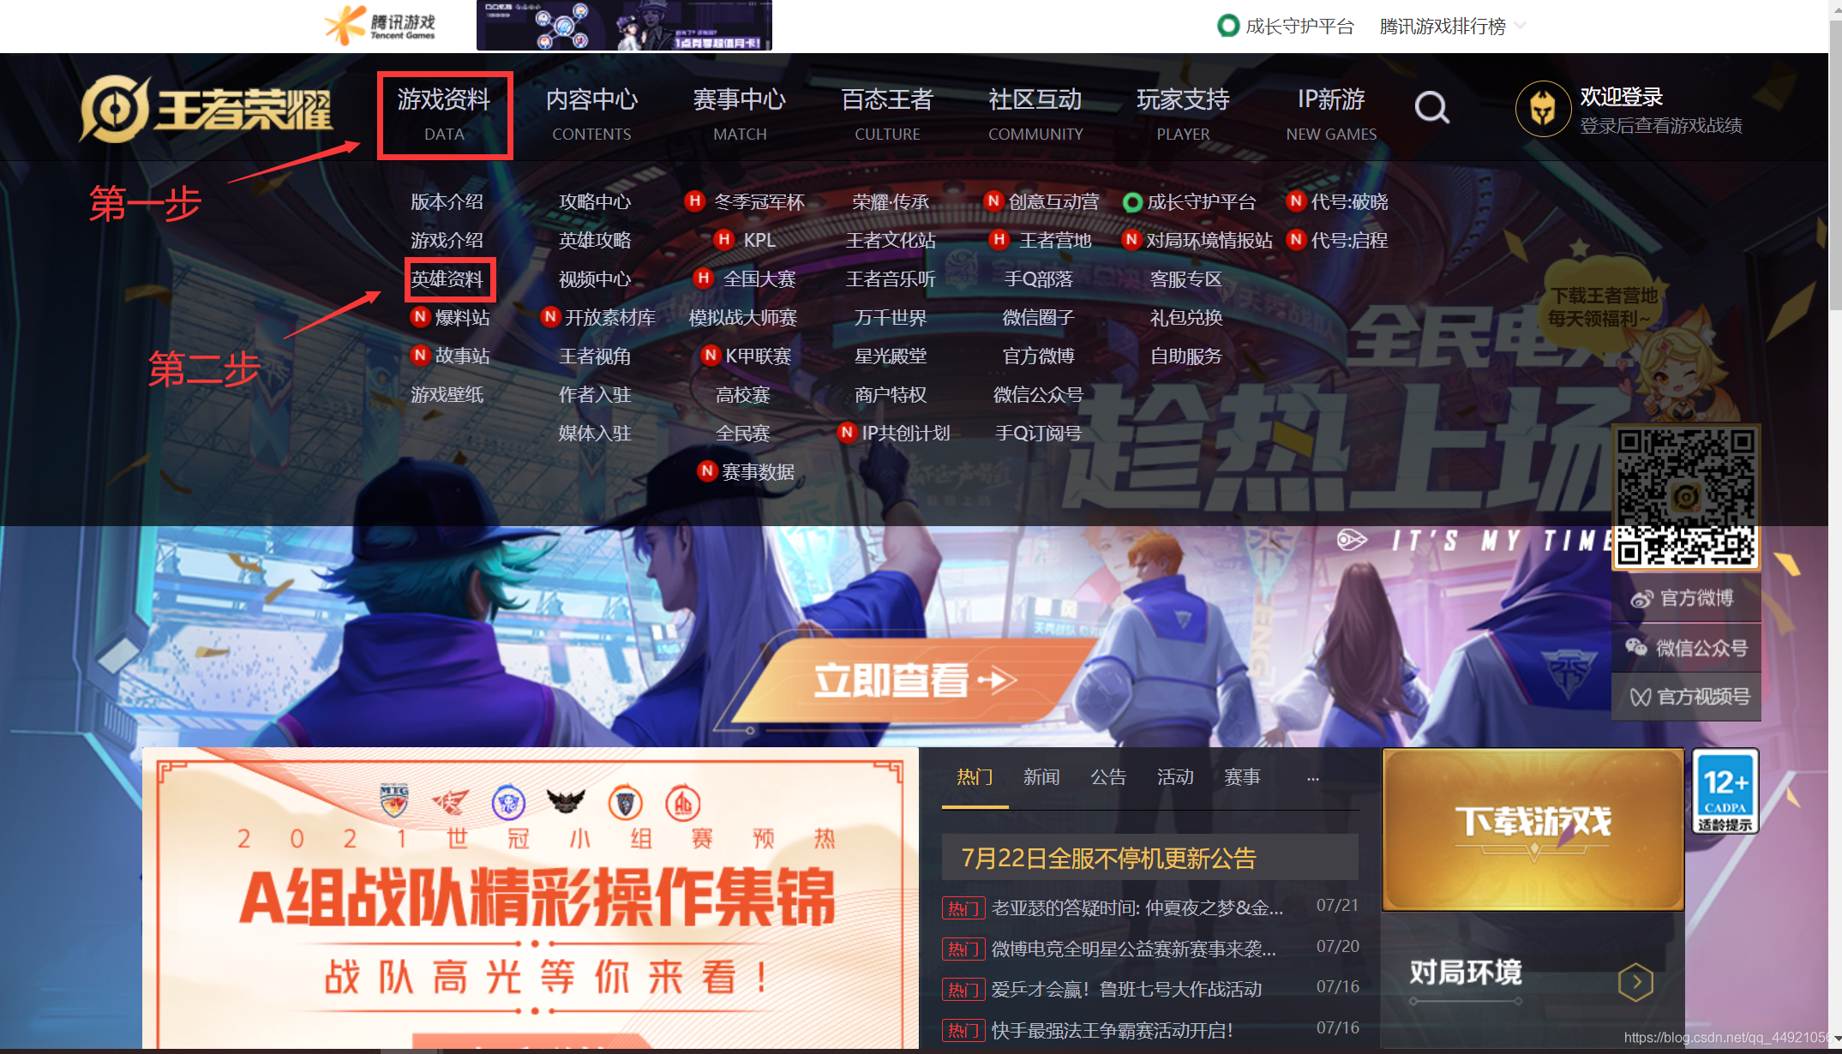The width and height of the screenshot is (1842, 1054).
Task: Open the 王者视角 link
Action: (595, 356)
